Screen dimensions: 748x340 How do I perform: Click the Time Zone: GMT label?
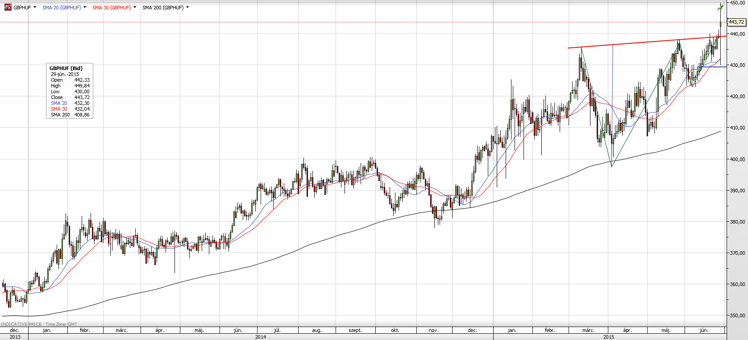click(x=61, y=324)
